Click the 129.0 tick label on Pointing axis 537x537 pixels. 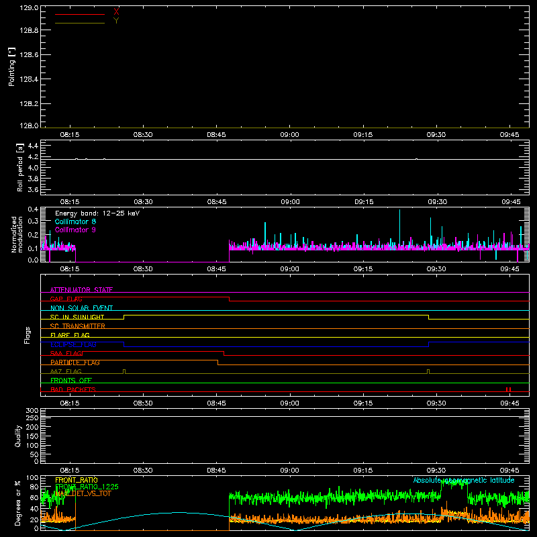click(x=29, y=7)
